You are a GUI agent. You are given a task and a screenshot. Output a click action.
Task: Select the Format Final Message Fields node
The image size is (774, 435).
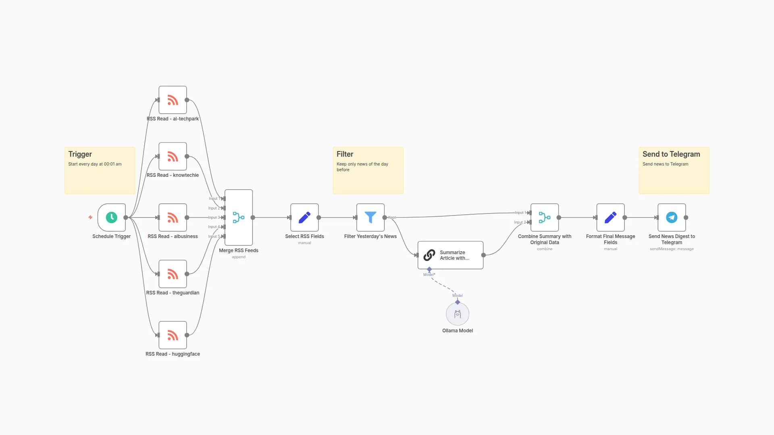click(x=610, y=217)
